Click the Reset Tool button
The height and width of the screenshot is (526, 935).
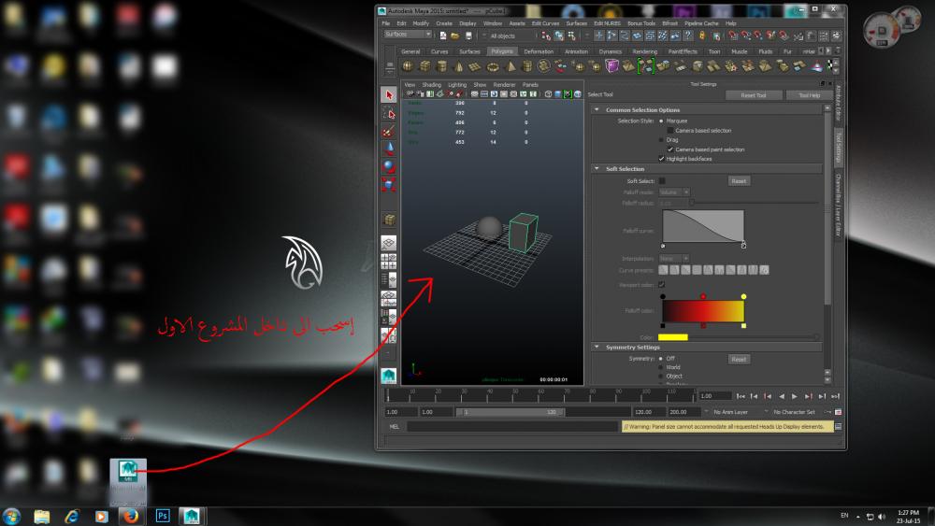754,95
